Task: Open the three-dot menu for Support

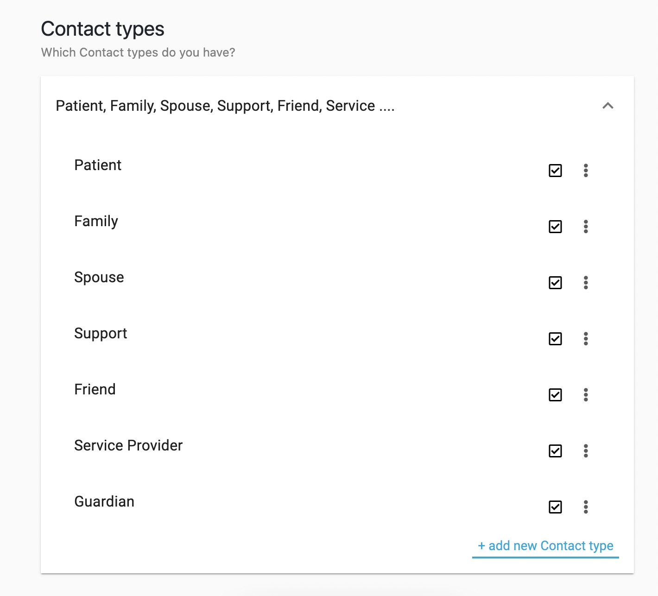Action: point(586,339)
